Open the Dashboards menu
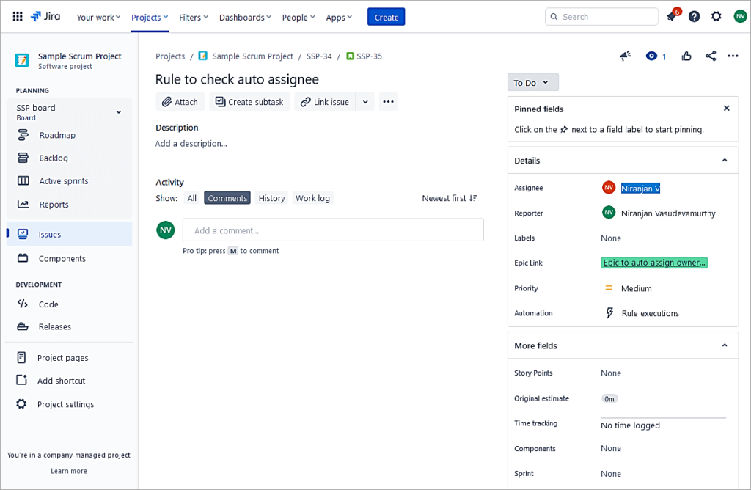This screenshot has height=490, width=751. [246, 17]
